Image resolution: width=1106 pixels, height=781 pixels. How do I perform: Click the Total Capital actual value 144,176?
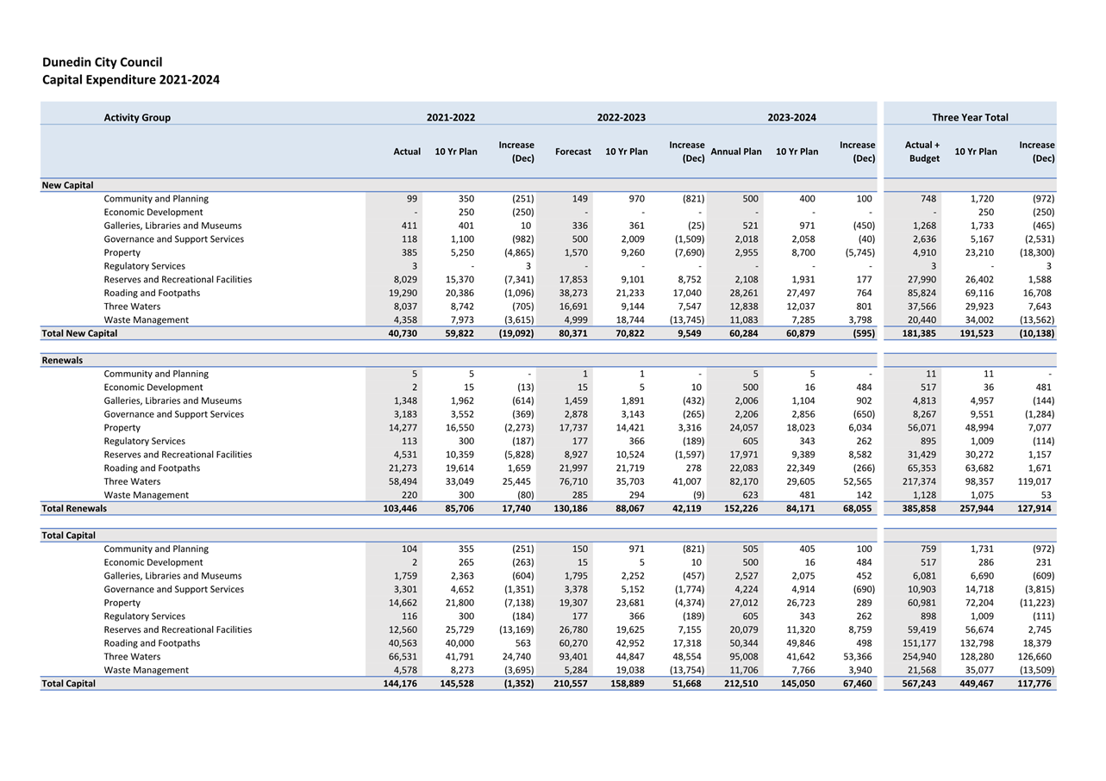[x=398, y=684]
